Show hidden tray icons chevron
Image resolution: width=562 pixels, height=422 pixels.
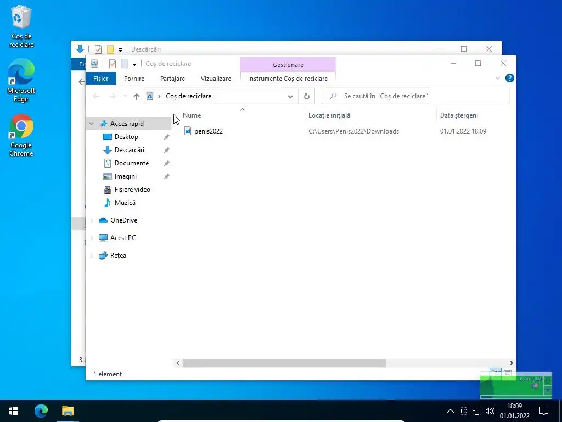click(451, 411)
